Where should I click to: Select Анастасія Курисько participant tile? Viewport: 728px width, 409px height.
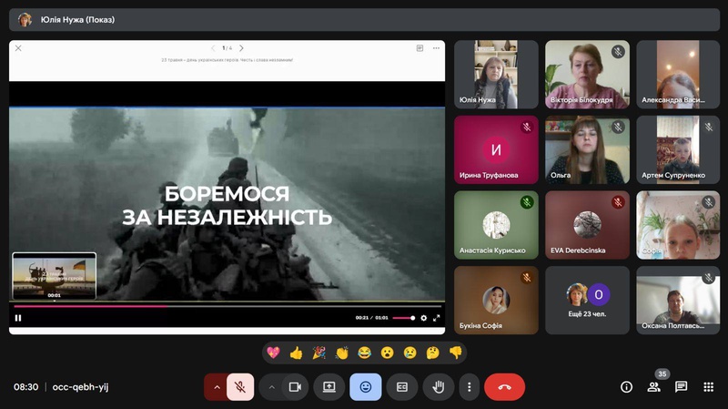point(496,225)
